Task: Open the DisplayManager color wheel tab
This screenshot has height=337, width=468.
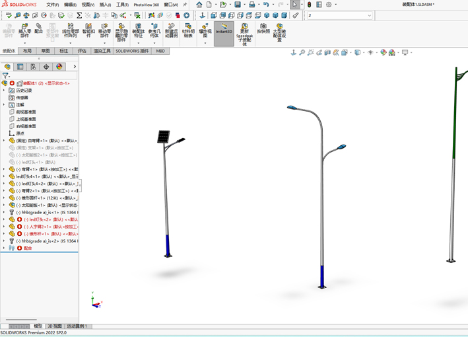Action: [59, 67]
